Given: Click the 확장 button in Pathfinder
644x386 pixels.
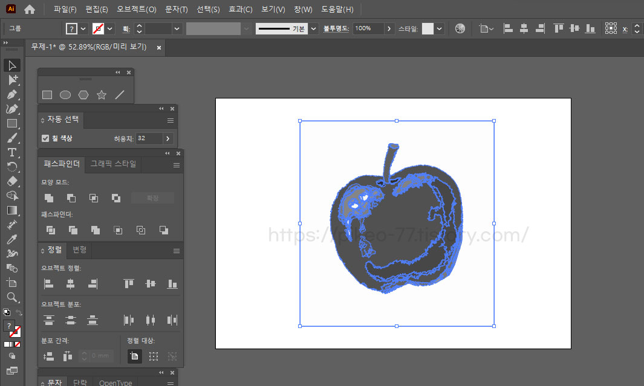Looking at the screenshot, I should [x=152, y=198].
